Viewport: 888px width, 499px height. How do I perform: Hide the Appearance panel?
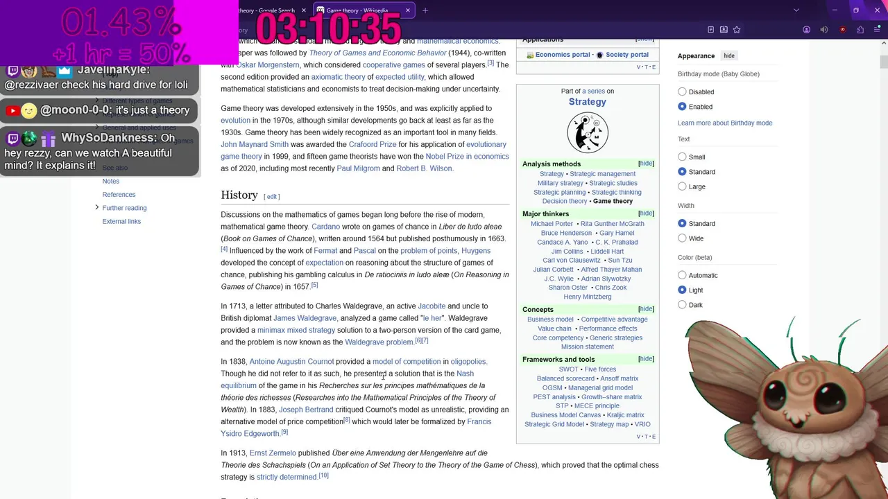click(x=729, y=55)
